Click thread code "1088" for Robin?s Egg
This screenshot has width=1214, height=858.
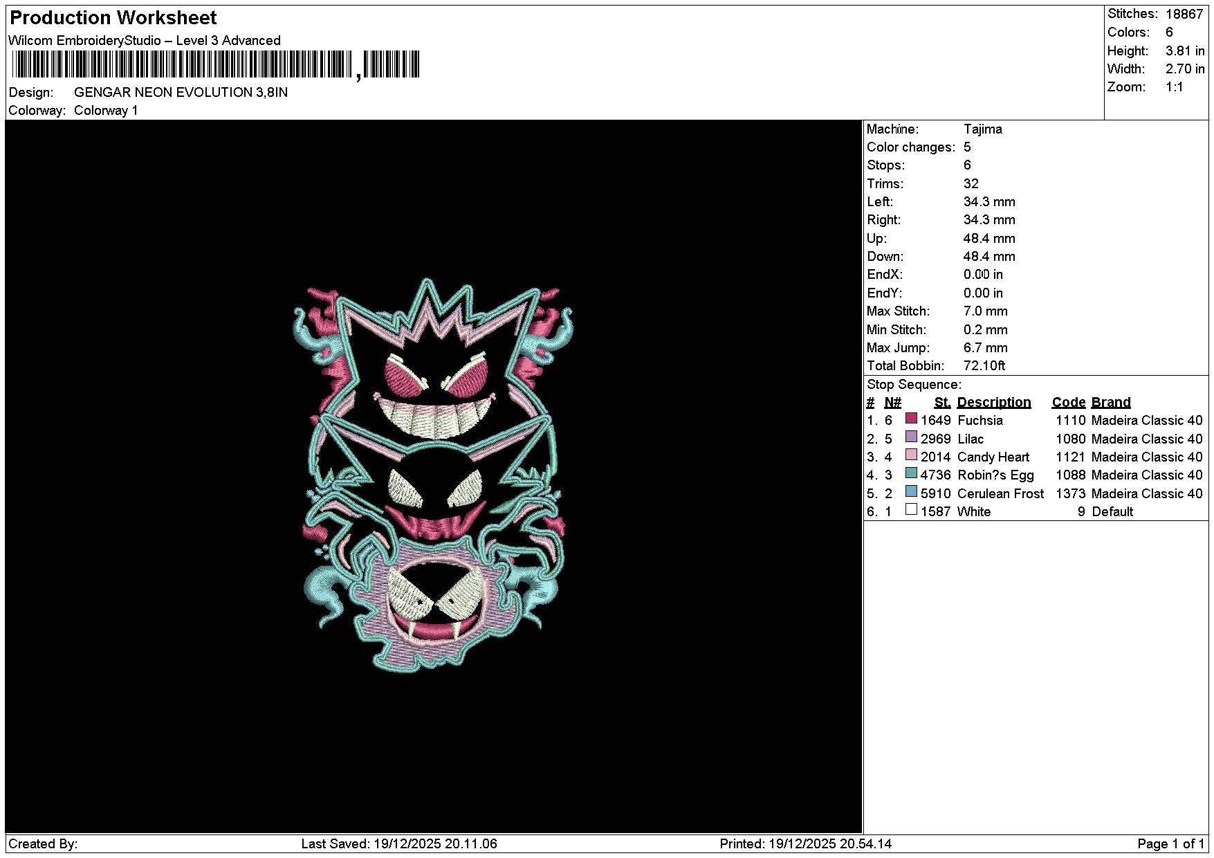(x=1071, y=475)
